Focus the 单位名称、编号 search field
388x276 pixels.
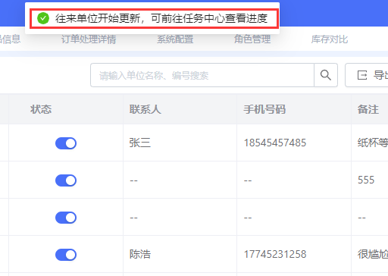click(x=202, y=75)
